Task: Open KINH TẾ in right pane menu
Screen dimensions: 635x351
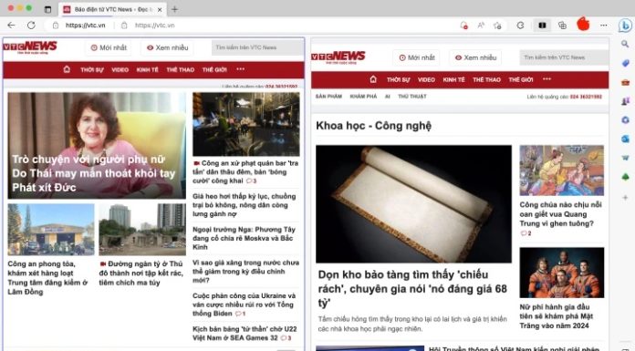Action: click(454, 79)
